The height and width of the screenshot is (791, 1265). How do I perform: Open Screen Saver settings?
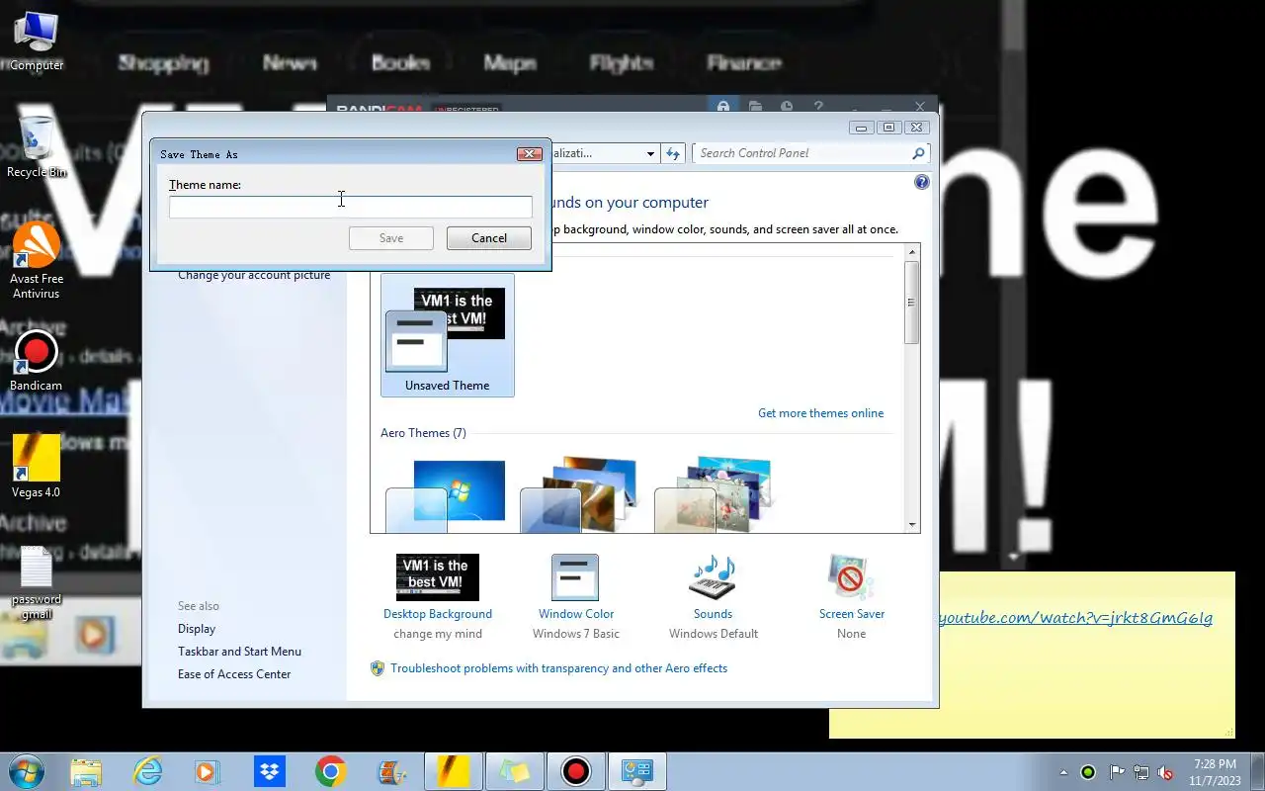coord(851,596)
